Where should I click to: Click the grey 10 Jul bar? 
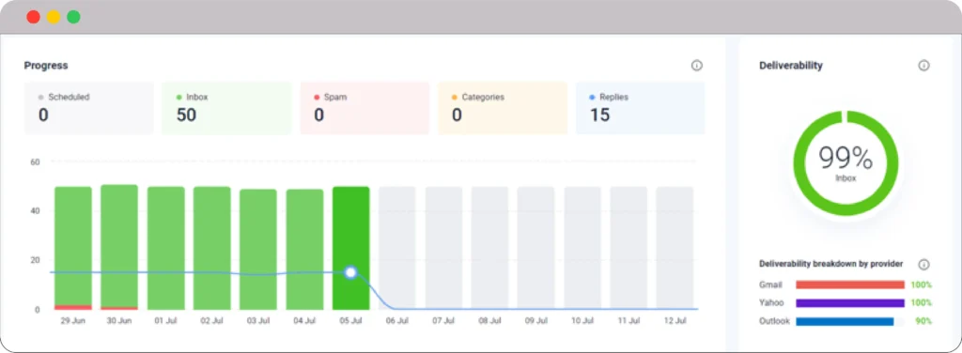pos(582,248)
